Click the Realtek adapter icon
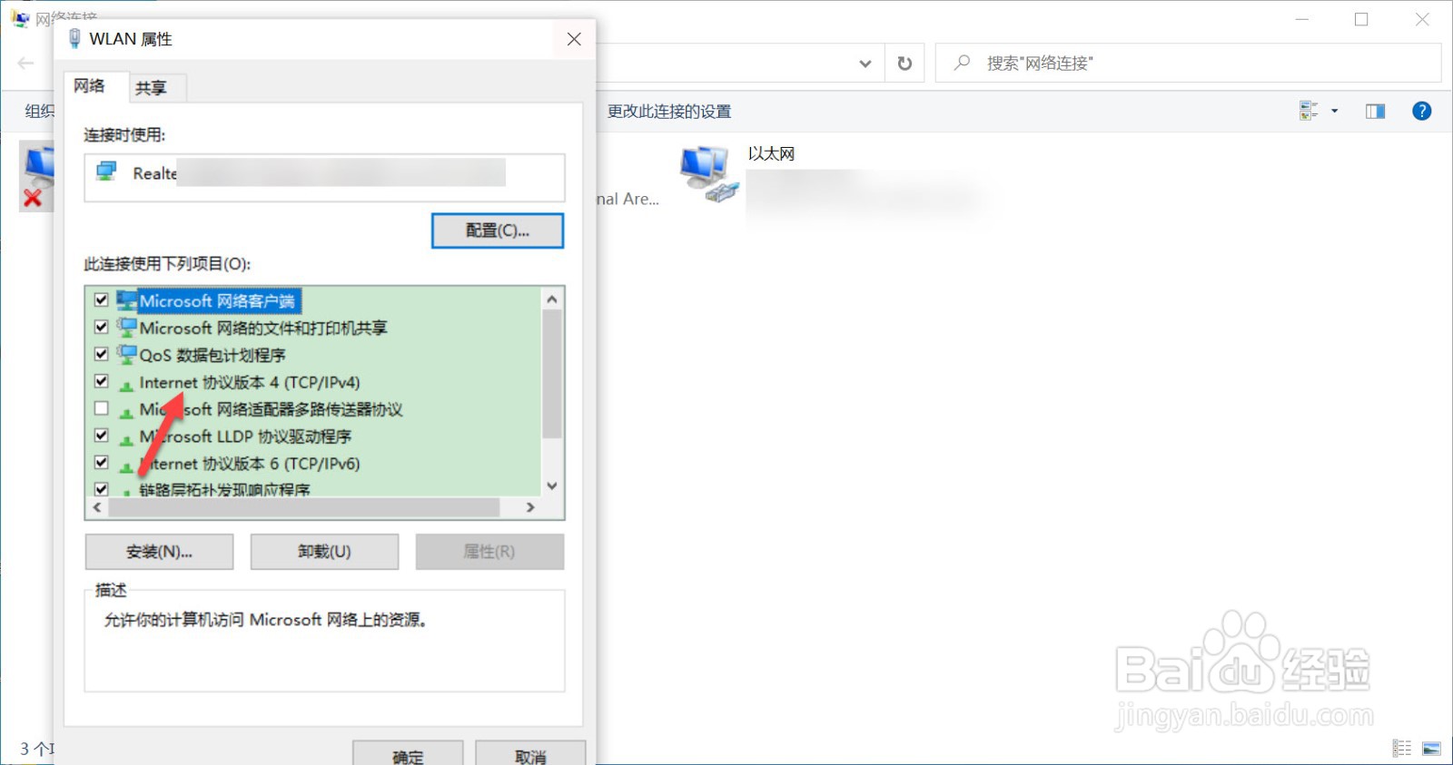Image resolution: width=1453 pixels, height=765 pixels. (x=107, y=172)
